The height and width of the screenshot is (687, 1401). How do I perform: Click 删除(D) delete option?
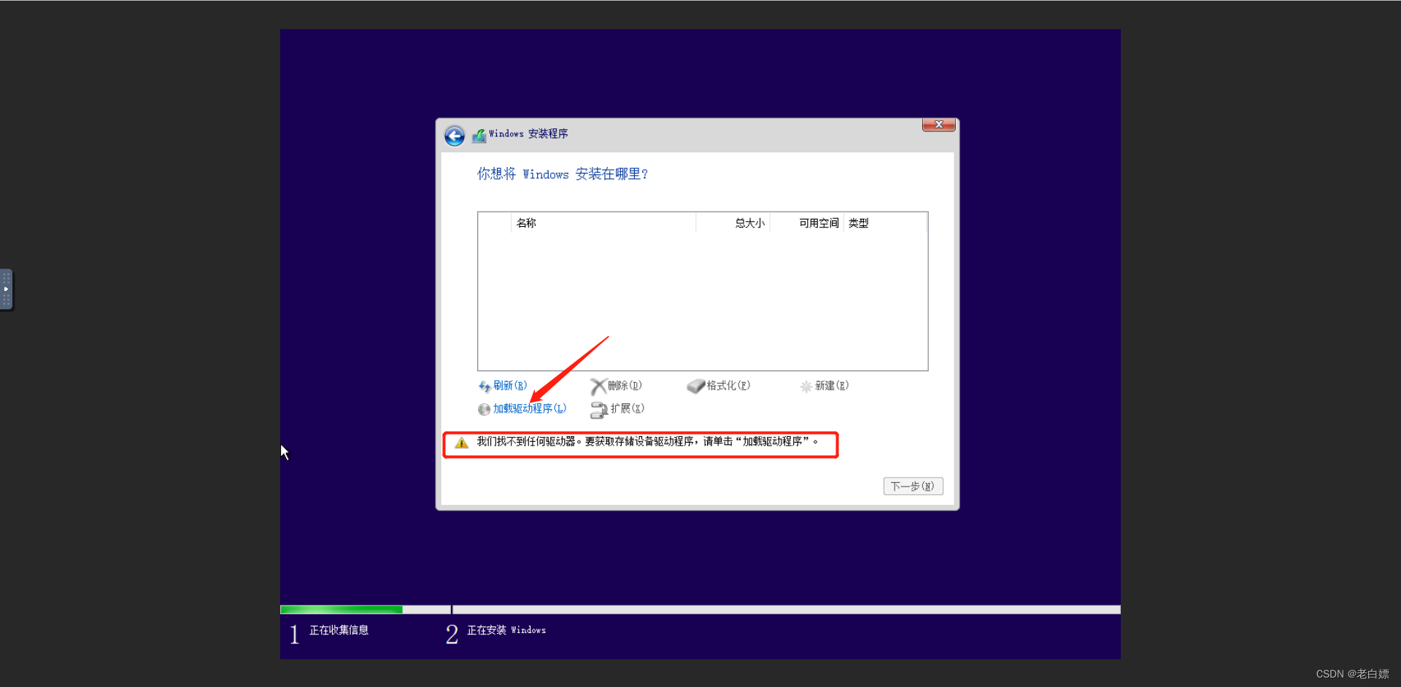pos(625,386)
